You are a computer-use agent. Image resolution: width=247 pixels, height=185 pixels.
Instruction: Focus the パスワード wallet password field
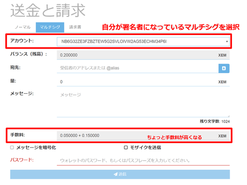coord(143,160)
